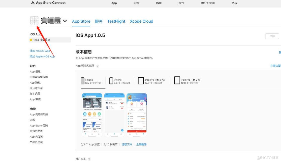Select the third screenshot with profile page
This screenshot has height=162, width=281.
pyautogui.click(x=137, y=115)
